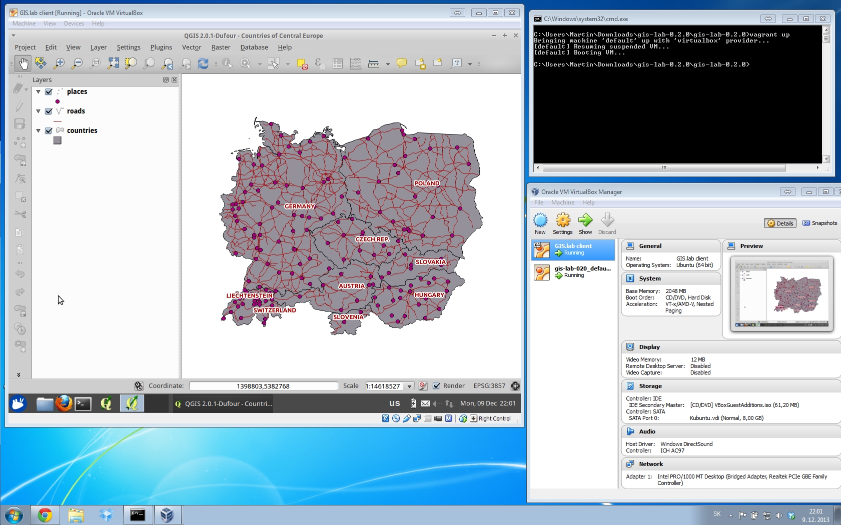
Task: Click the Select Features tool
Action: tap(273, 63)
